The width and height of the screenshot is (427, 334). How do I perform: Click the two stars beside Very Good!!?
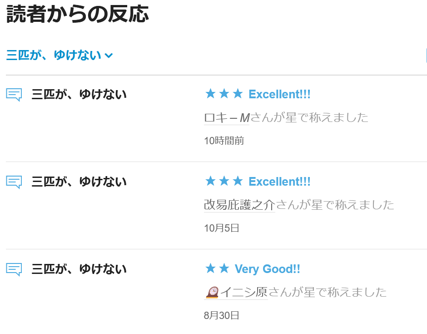click(217, 269)
